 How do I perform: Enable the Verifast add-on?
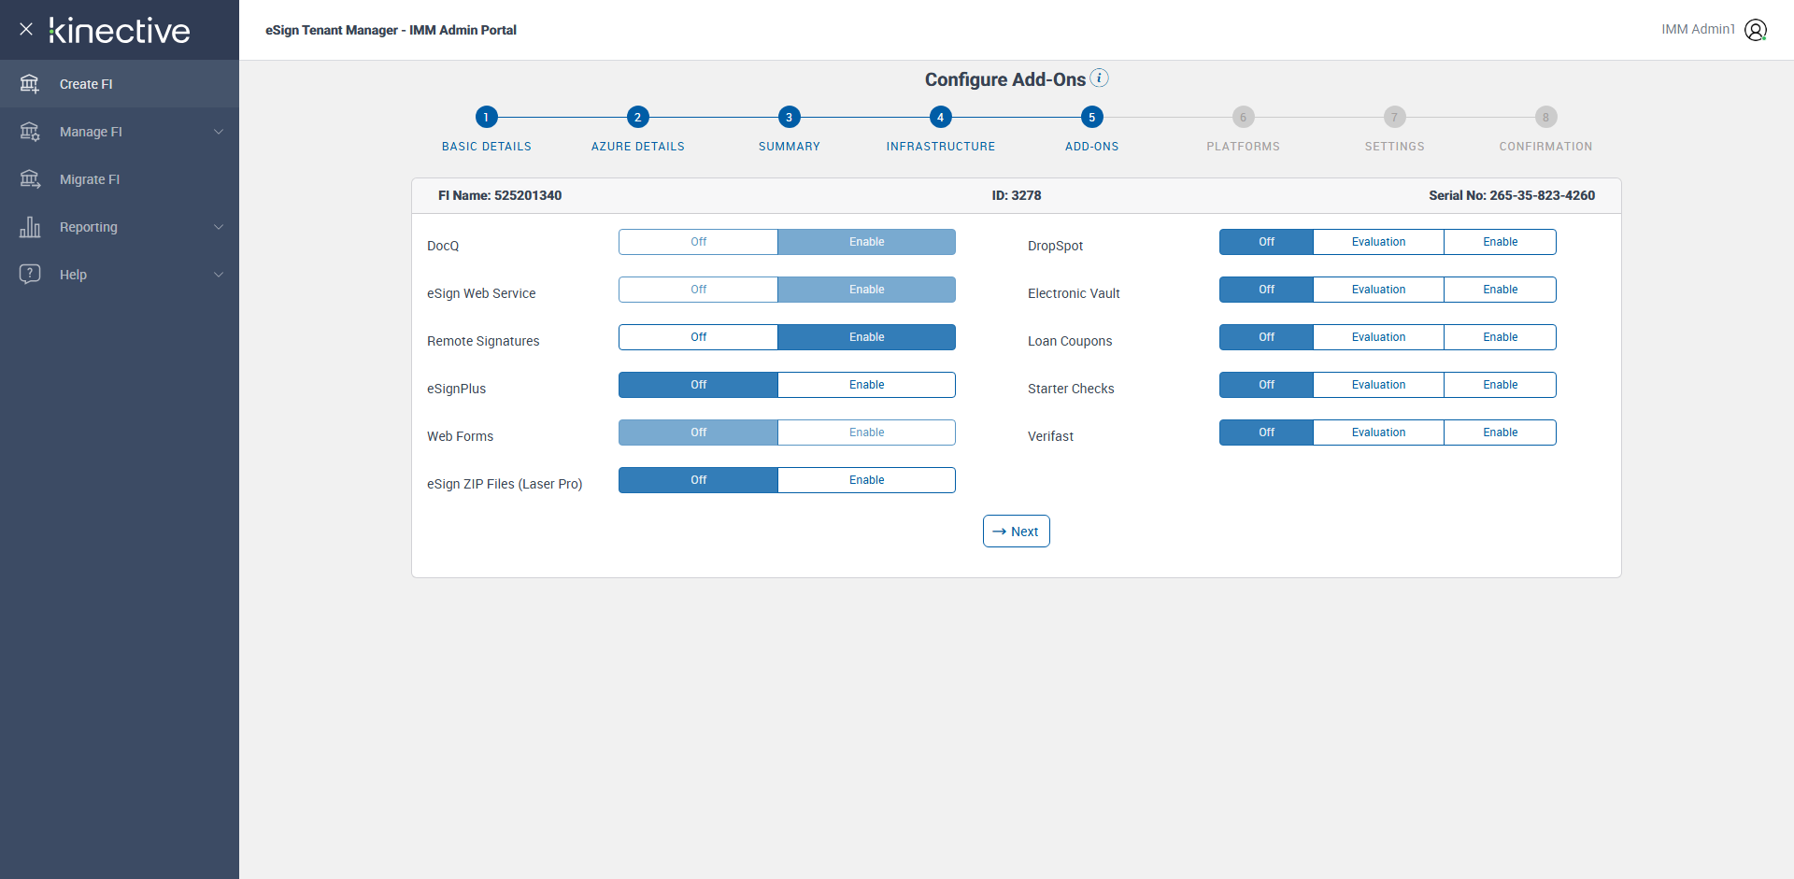(1501, 432)
